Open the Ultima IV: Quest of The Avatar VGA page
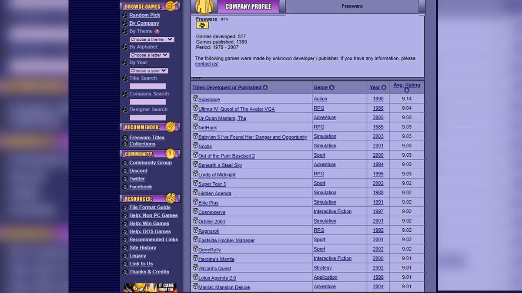522x293 pixels. [x=236, y=109]
